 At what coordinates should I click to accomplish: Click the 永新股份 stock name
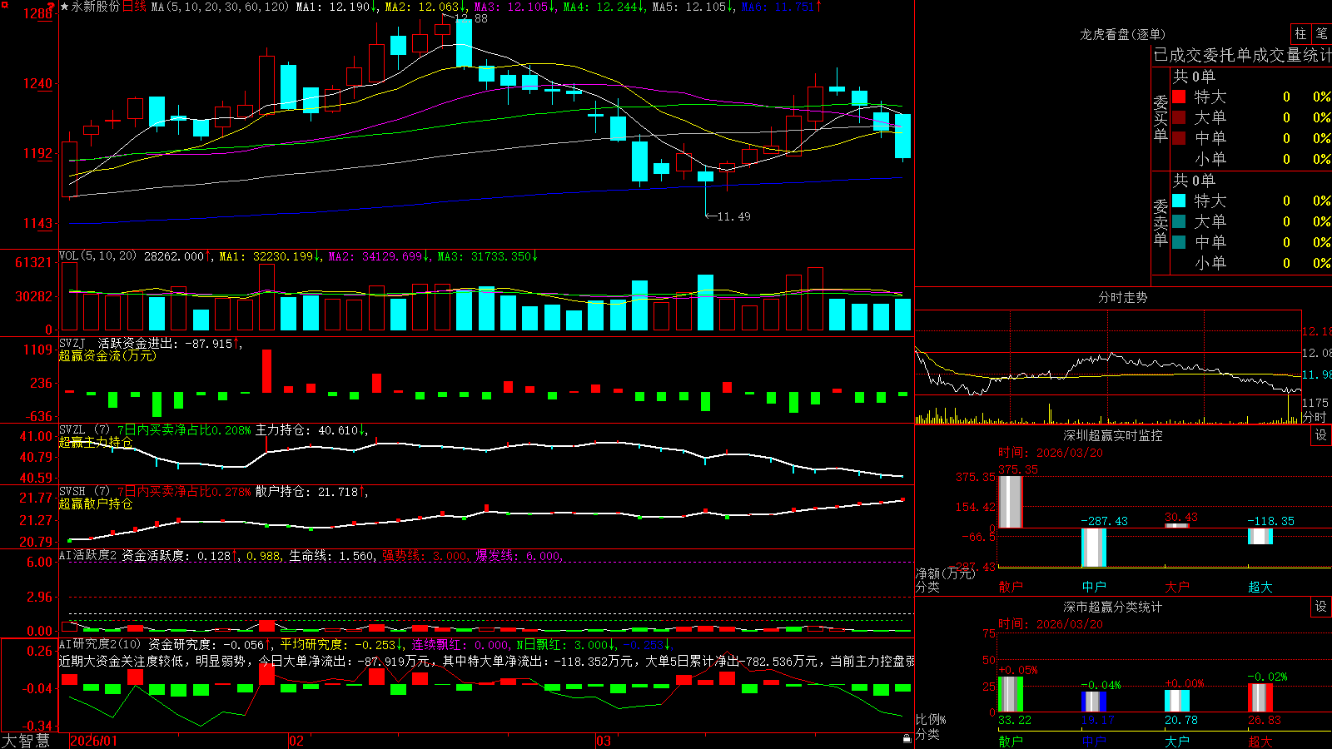click(x=96, y=7)
